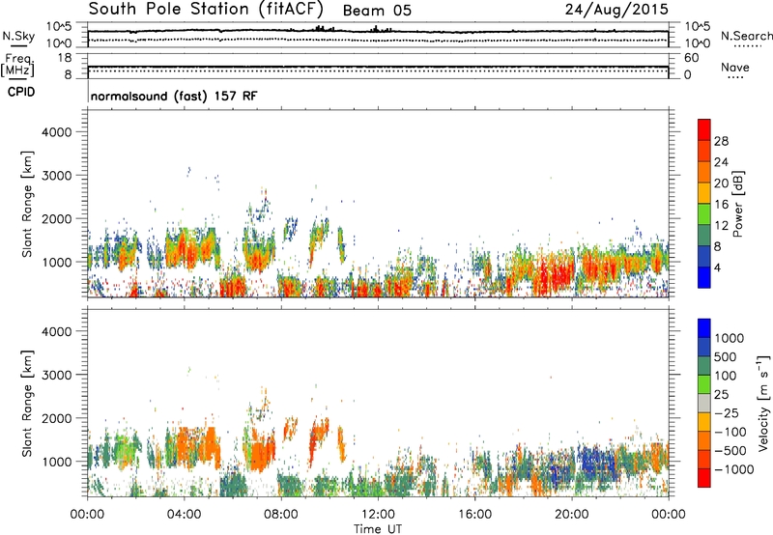
Task: Pick the 25–100 light green Velocity swatch
Action: (x=704, y=384)
